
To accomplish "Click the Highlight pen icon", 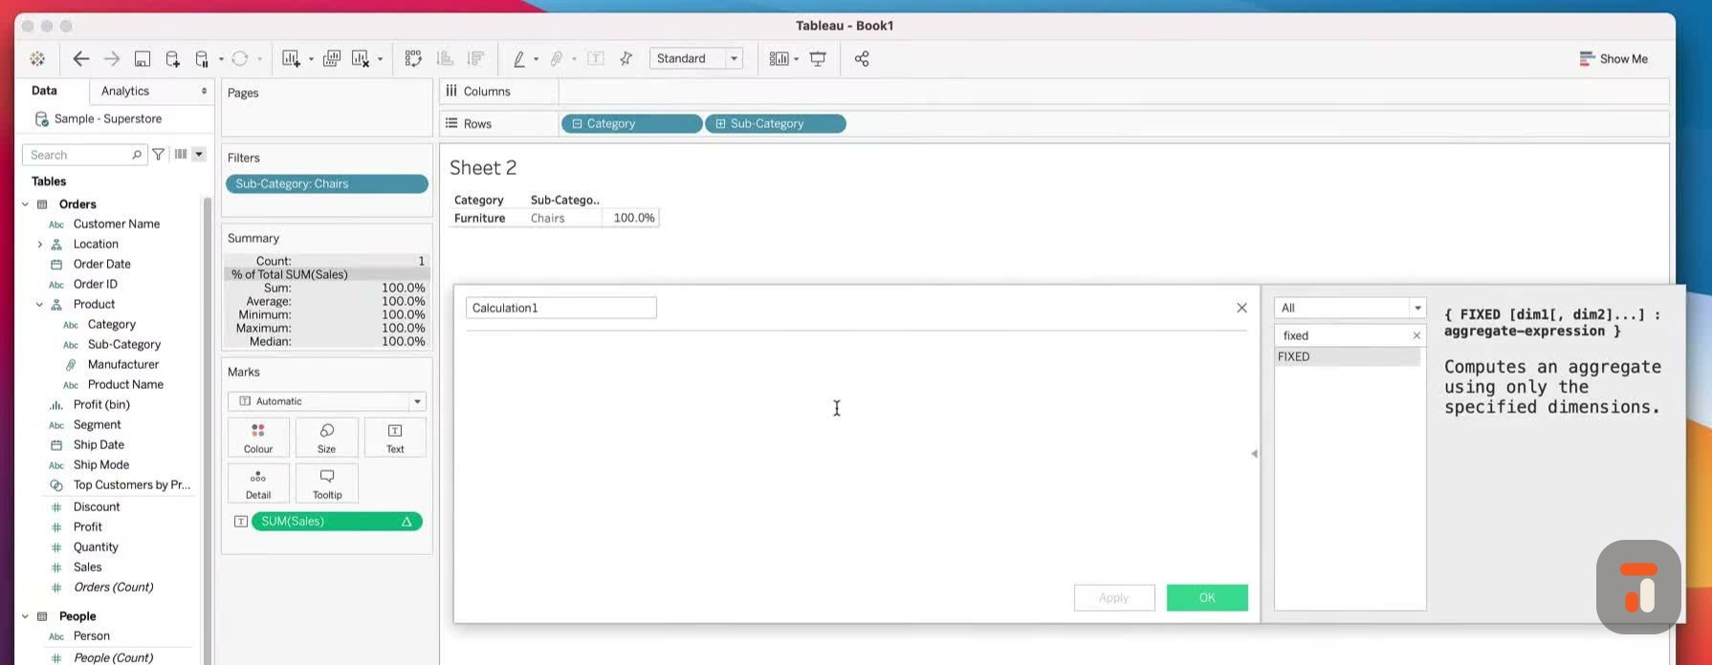I will (518, 59).
